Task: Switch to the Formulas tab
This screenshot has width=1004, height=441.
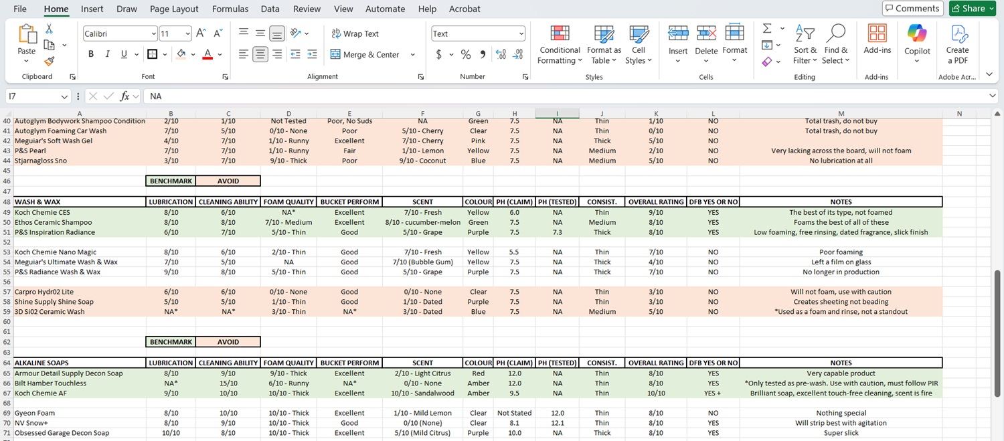Action: [x=230, y=9]
